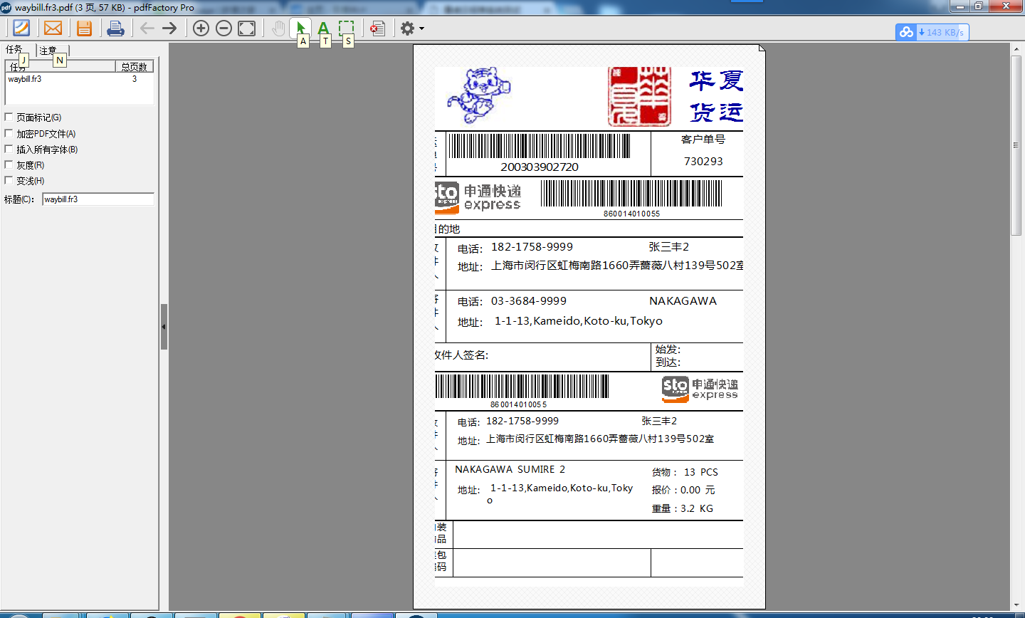The width and height of the screenshot is (1025, 618).
Task: Enable the 加密PDF文件(A) checkbox
Action: point(9,133)
